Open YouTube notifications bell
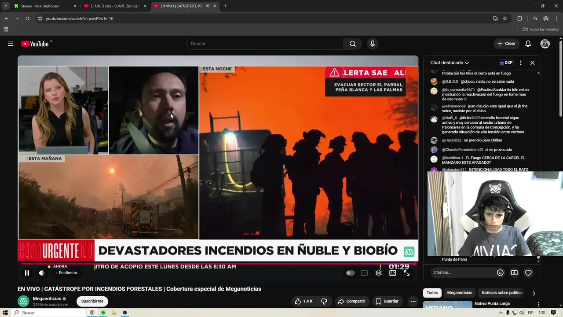Screen dimensions: 563x317 (x=528, y=44)
